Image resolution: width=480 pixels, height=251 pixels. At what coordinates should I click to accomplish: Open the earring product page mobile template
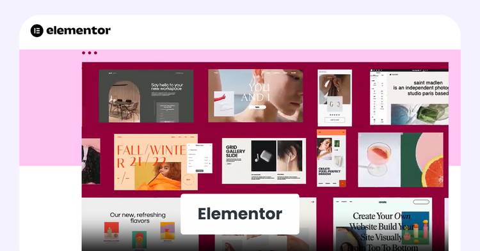(x=335, y=98)
